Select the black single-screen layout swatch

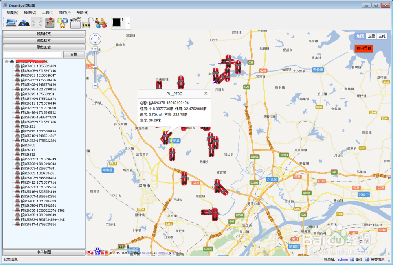point(117,22)
